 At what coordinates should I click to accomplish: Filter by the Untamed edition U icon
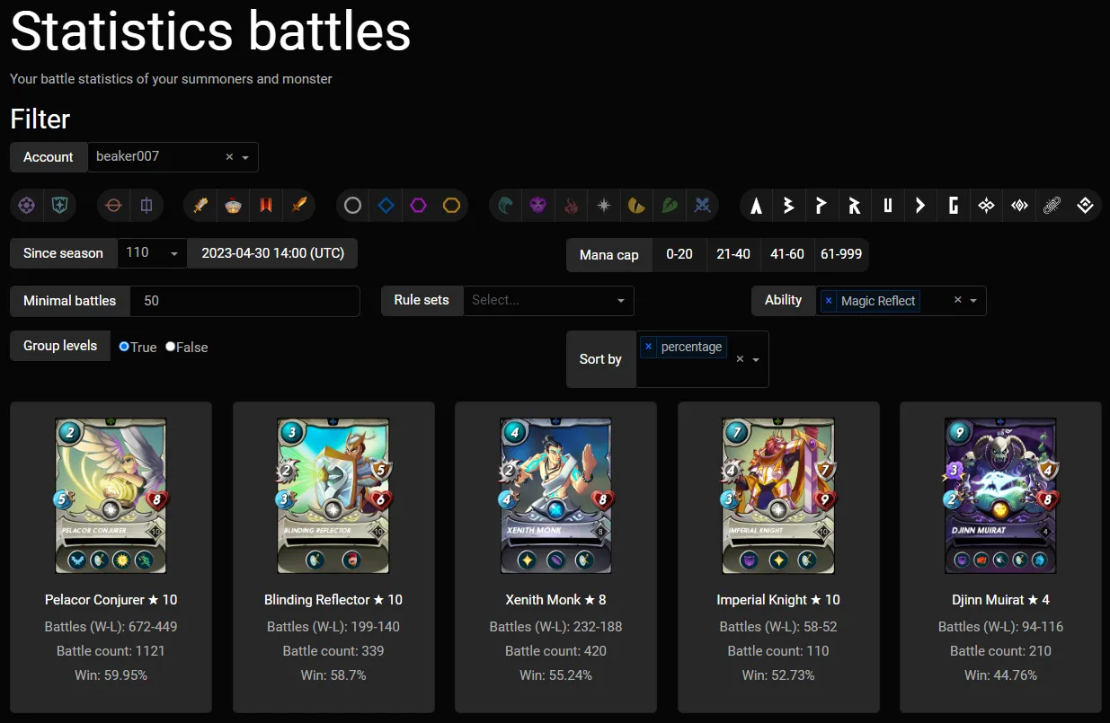888,206
